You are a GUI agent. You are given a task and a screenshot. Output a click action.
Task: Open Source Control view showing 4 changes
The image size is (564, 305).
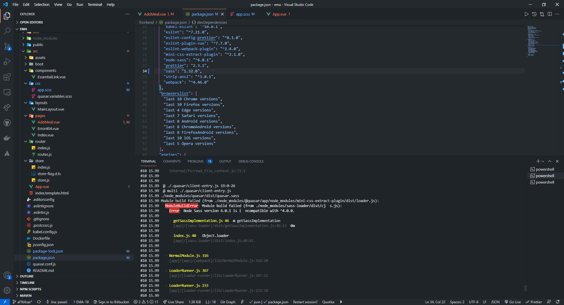(x=7, y=46)
